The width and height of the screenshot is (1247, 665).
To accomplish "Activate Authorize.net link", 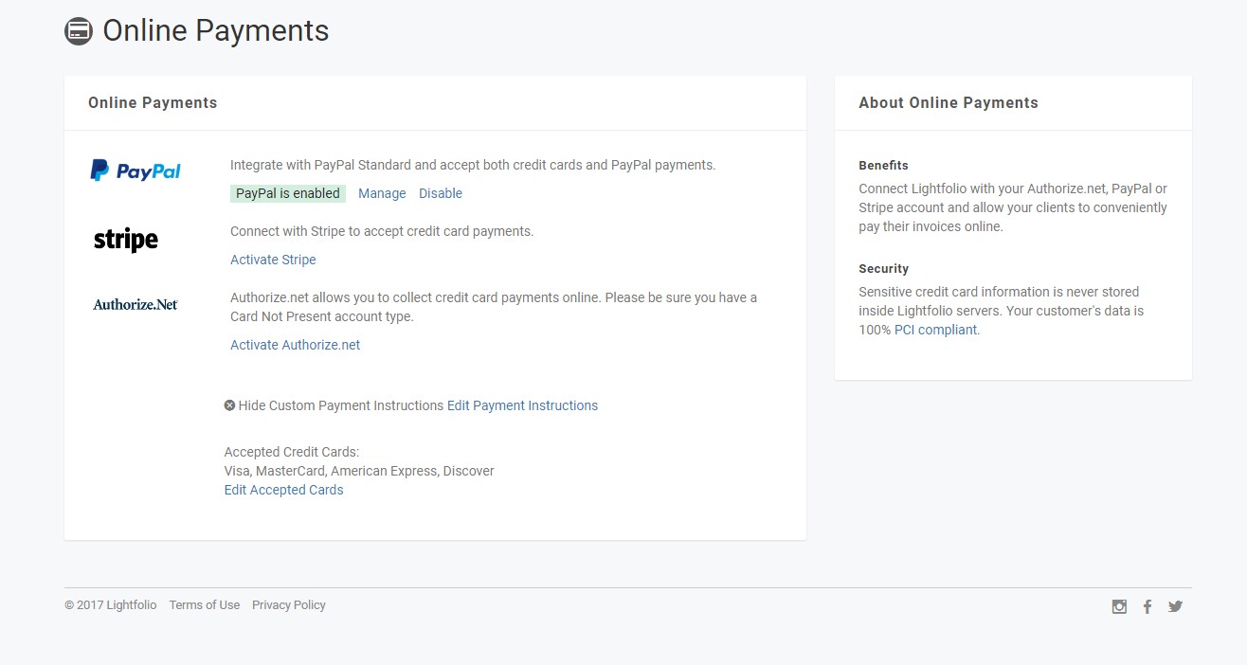I will pyautogui.click(x=295, y=345).
